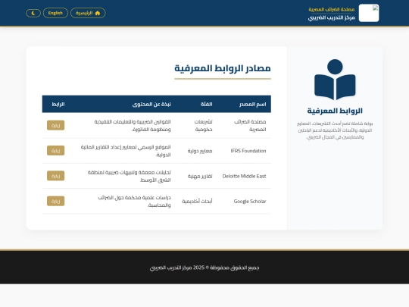
Task: Click the اسم المصدر column header
Action: 252,104
